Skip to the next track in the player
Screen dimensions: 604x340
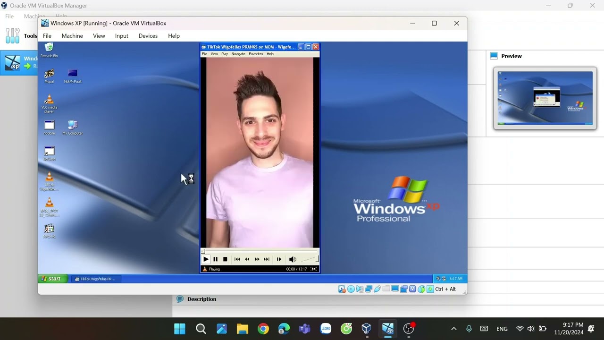click(267, 259)
